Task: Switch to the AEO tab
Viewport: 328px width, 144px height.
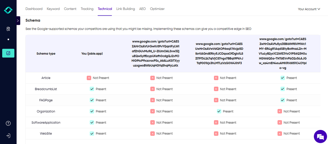Action: (143, 9)
